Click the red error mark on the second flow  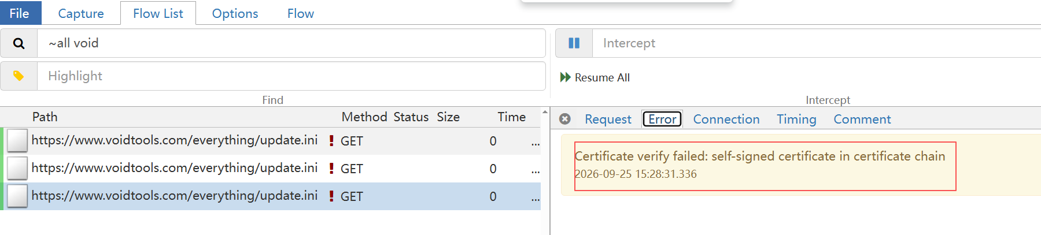(x=331, y=168)
